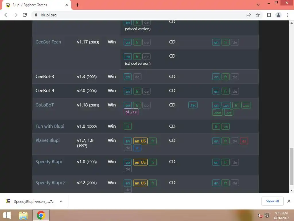Click the vertical scrollbar thumb
The width and height of the screenshot is (294, 221).
coord(291,167)
